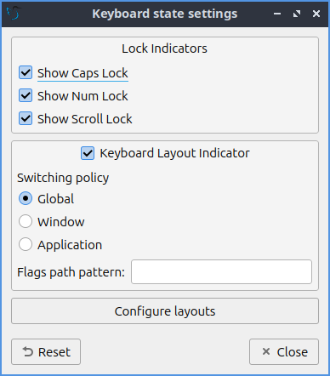Image resolution: width=330 pixels, height=376 pixels.
Task: Select Application switching policy radio button
Action: pos(26,244)
